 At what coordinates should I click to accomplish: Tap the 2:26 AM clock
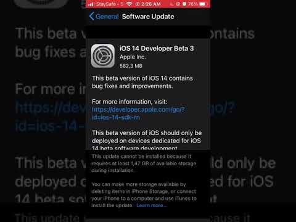151,4
